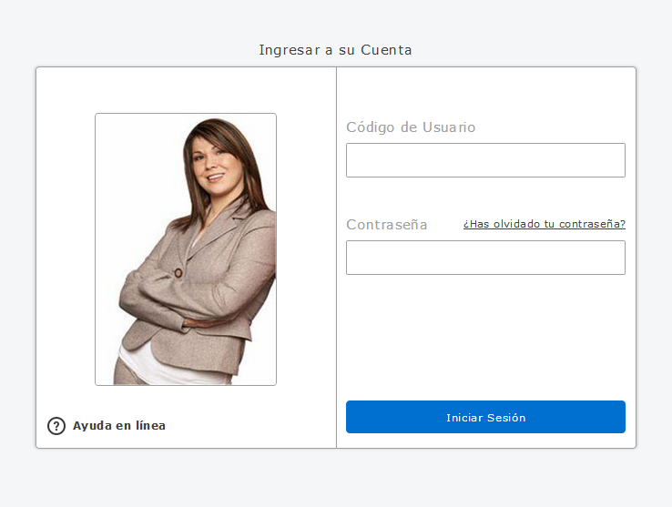Click the photo of the woman
672x507 pixels.
186,248
